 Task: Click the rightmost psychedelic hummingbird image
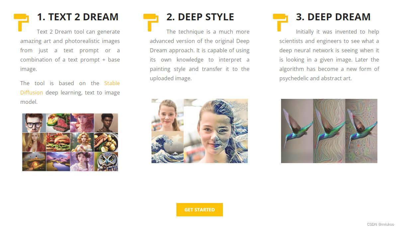(361, 131)
